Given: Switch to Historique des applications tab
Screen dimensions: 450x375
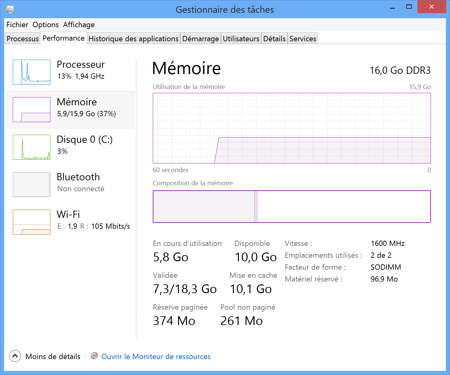Looking at the screenshot, I should pos(133,39).
